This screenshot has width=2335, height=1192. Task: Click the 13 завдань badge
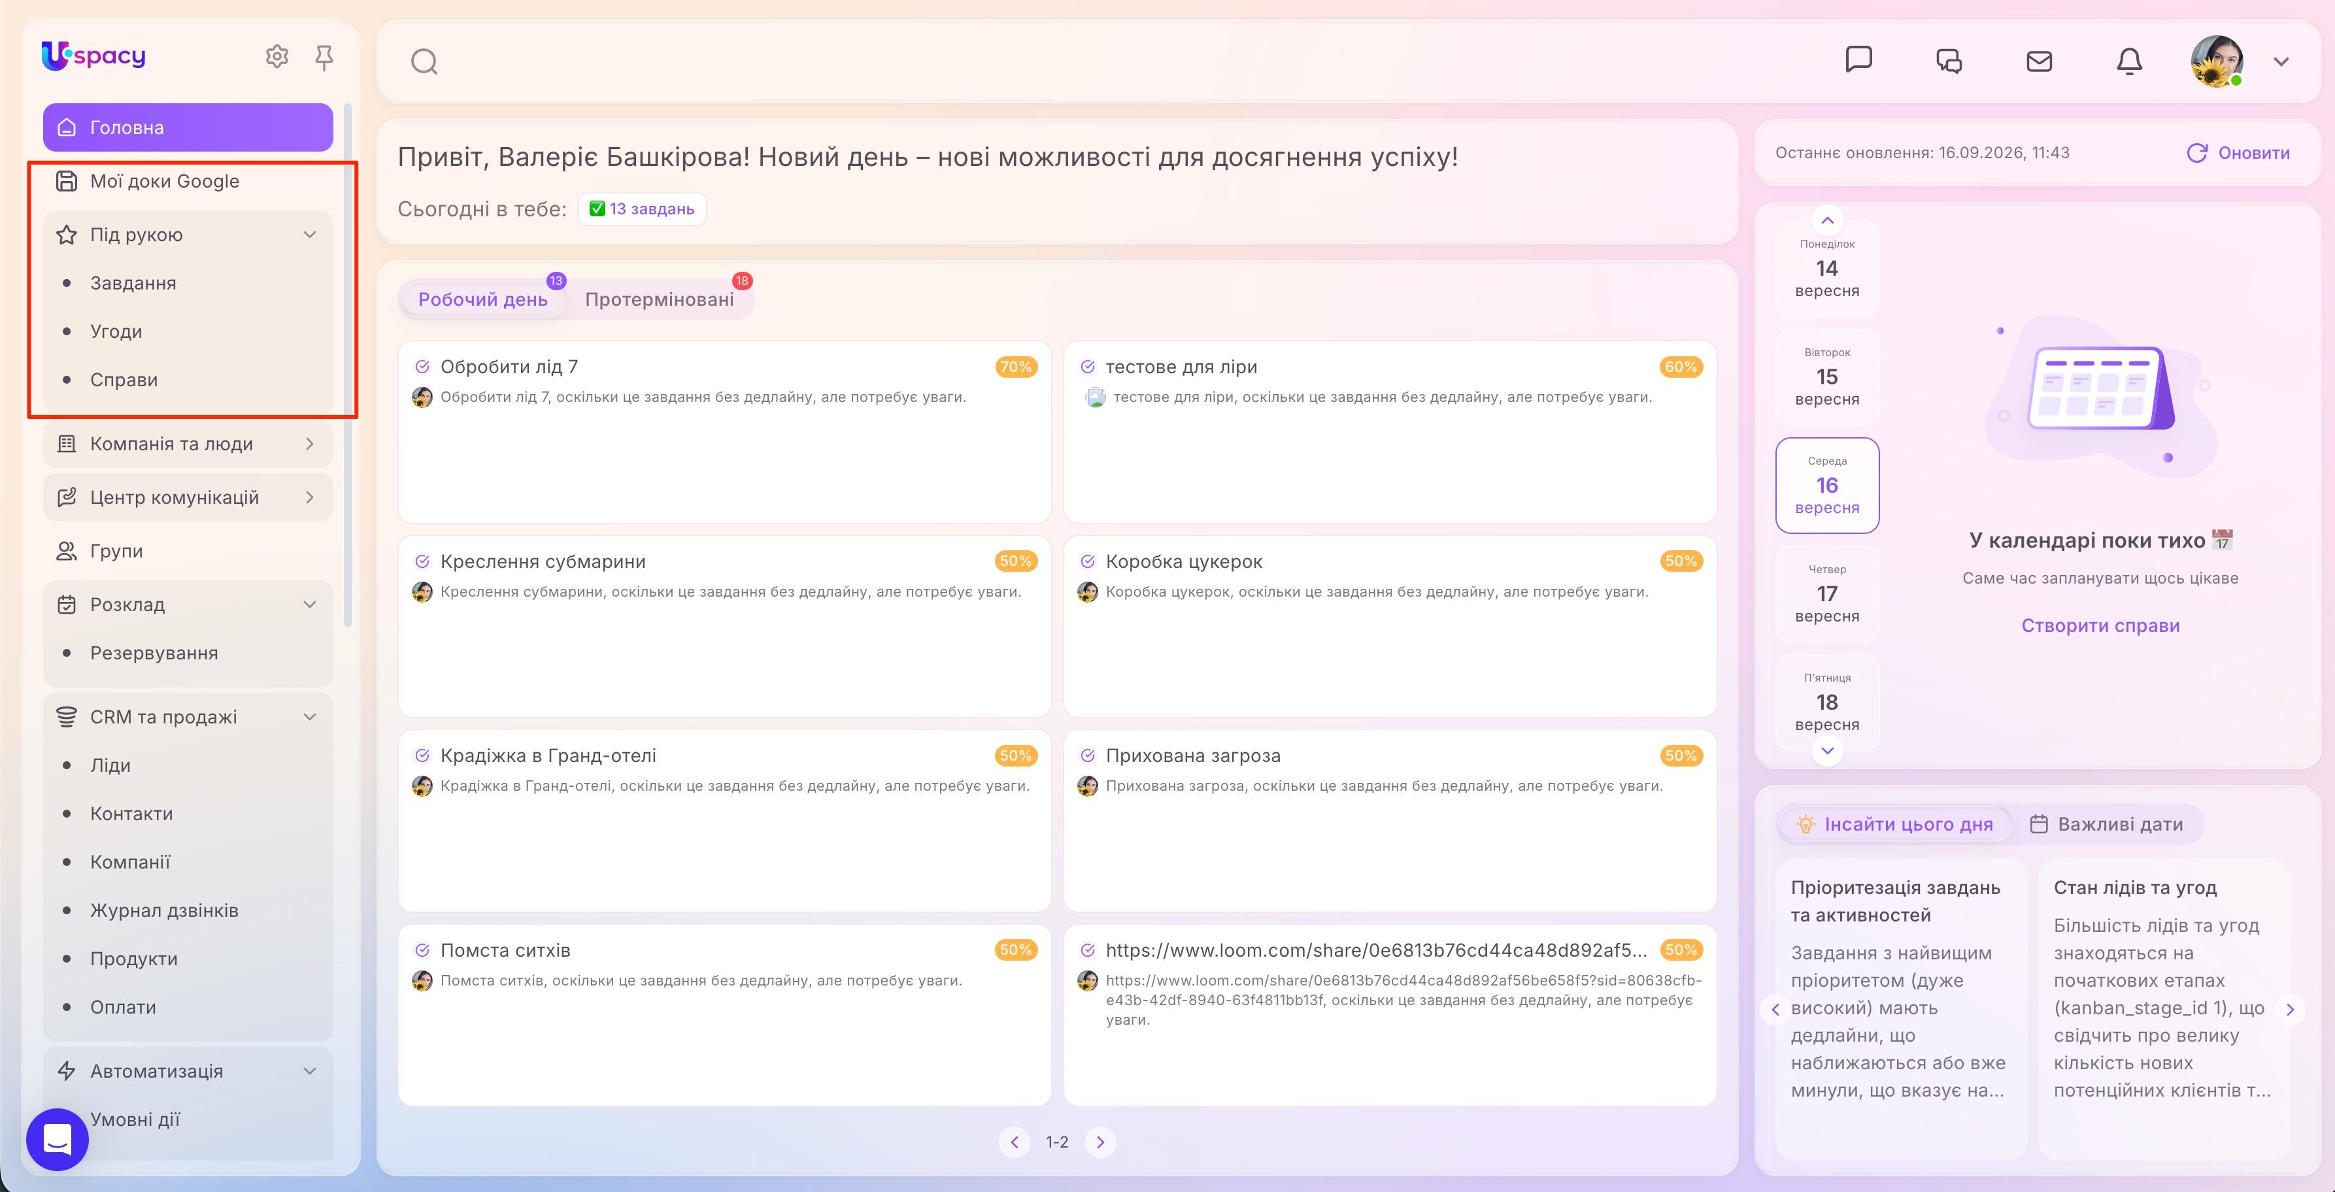coord(642,208)
